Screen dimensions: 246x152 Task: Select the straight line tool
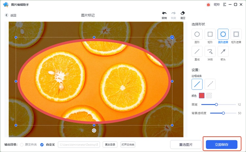coord(197,51)
